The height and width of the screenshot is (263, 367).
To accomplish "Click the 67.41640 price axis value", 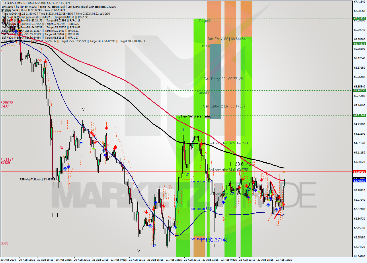I will (x=359, y=1).
